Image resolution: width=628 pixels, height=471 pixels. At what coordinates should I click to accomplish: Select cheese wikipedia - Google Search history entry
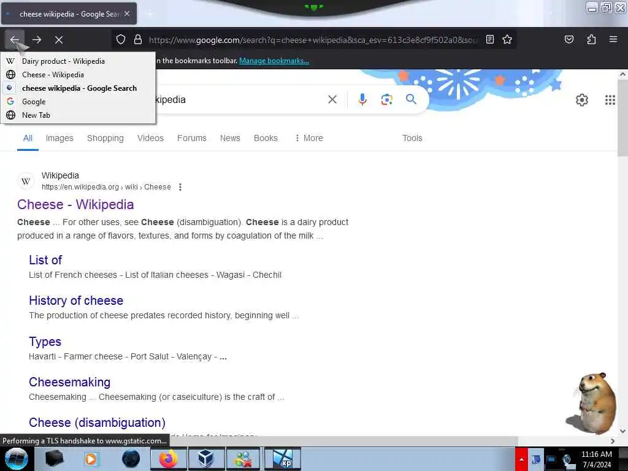78,88
